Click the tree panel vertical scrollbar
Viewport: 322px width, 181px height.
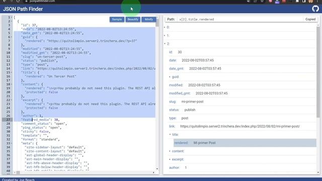point(318,72)
